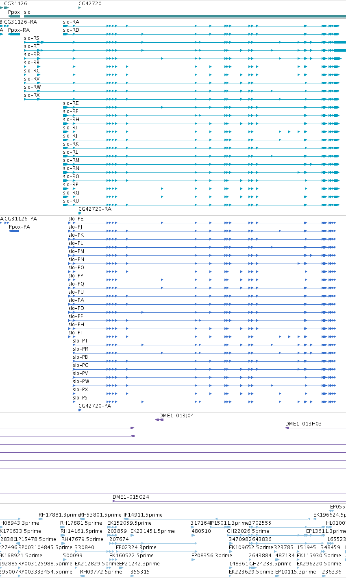Click transcript label slo-RH
The height and width of the screenshot is (578, 346).
click(71, 120)
